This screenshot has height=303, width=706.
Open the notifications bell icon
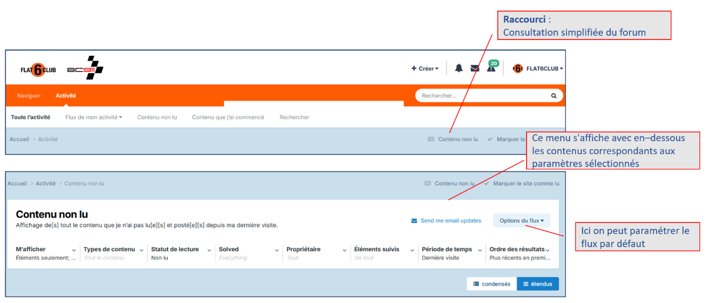(x=459, y=68)
